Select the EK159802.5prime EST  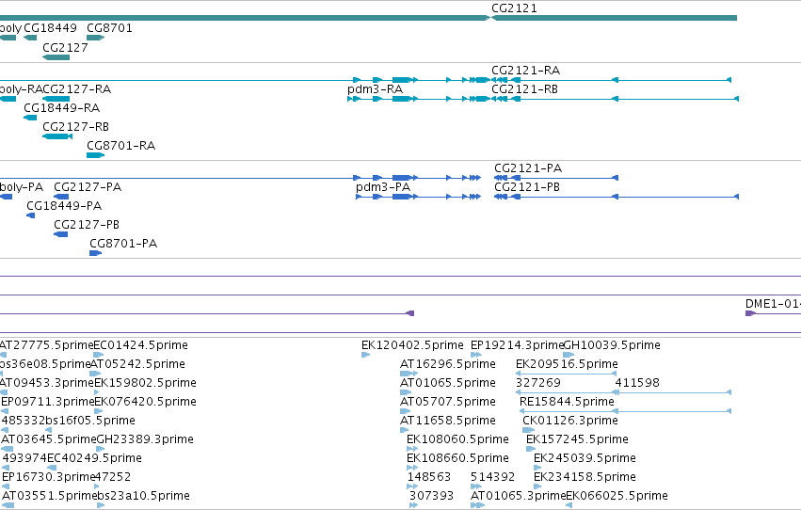(x=97, y=392)
